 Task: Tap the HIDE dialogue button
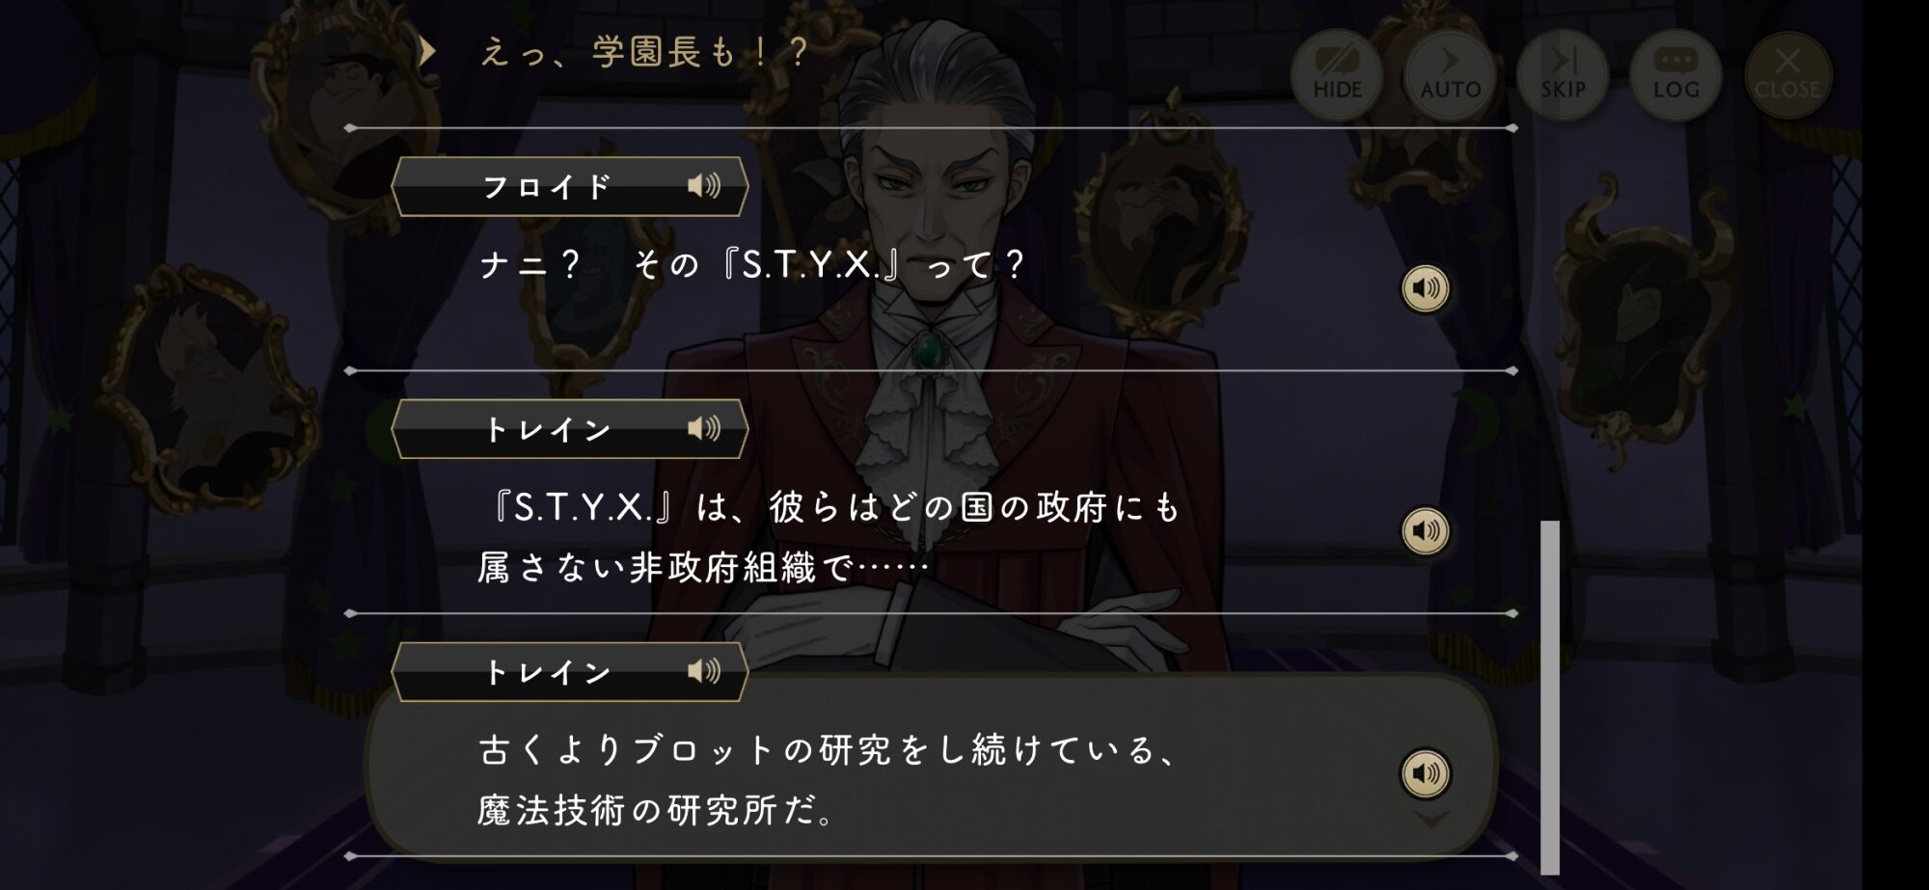click(x=1337, y=75)
